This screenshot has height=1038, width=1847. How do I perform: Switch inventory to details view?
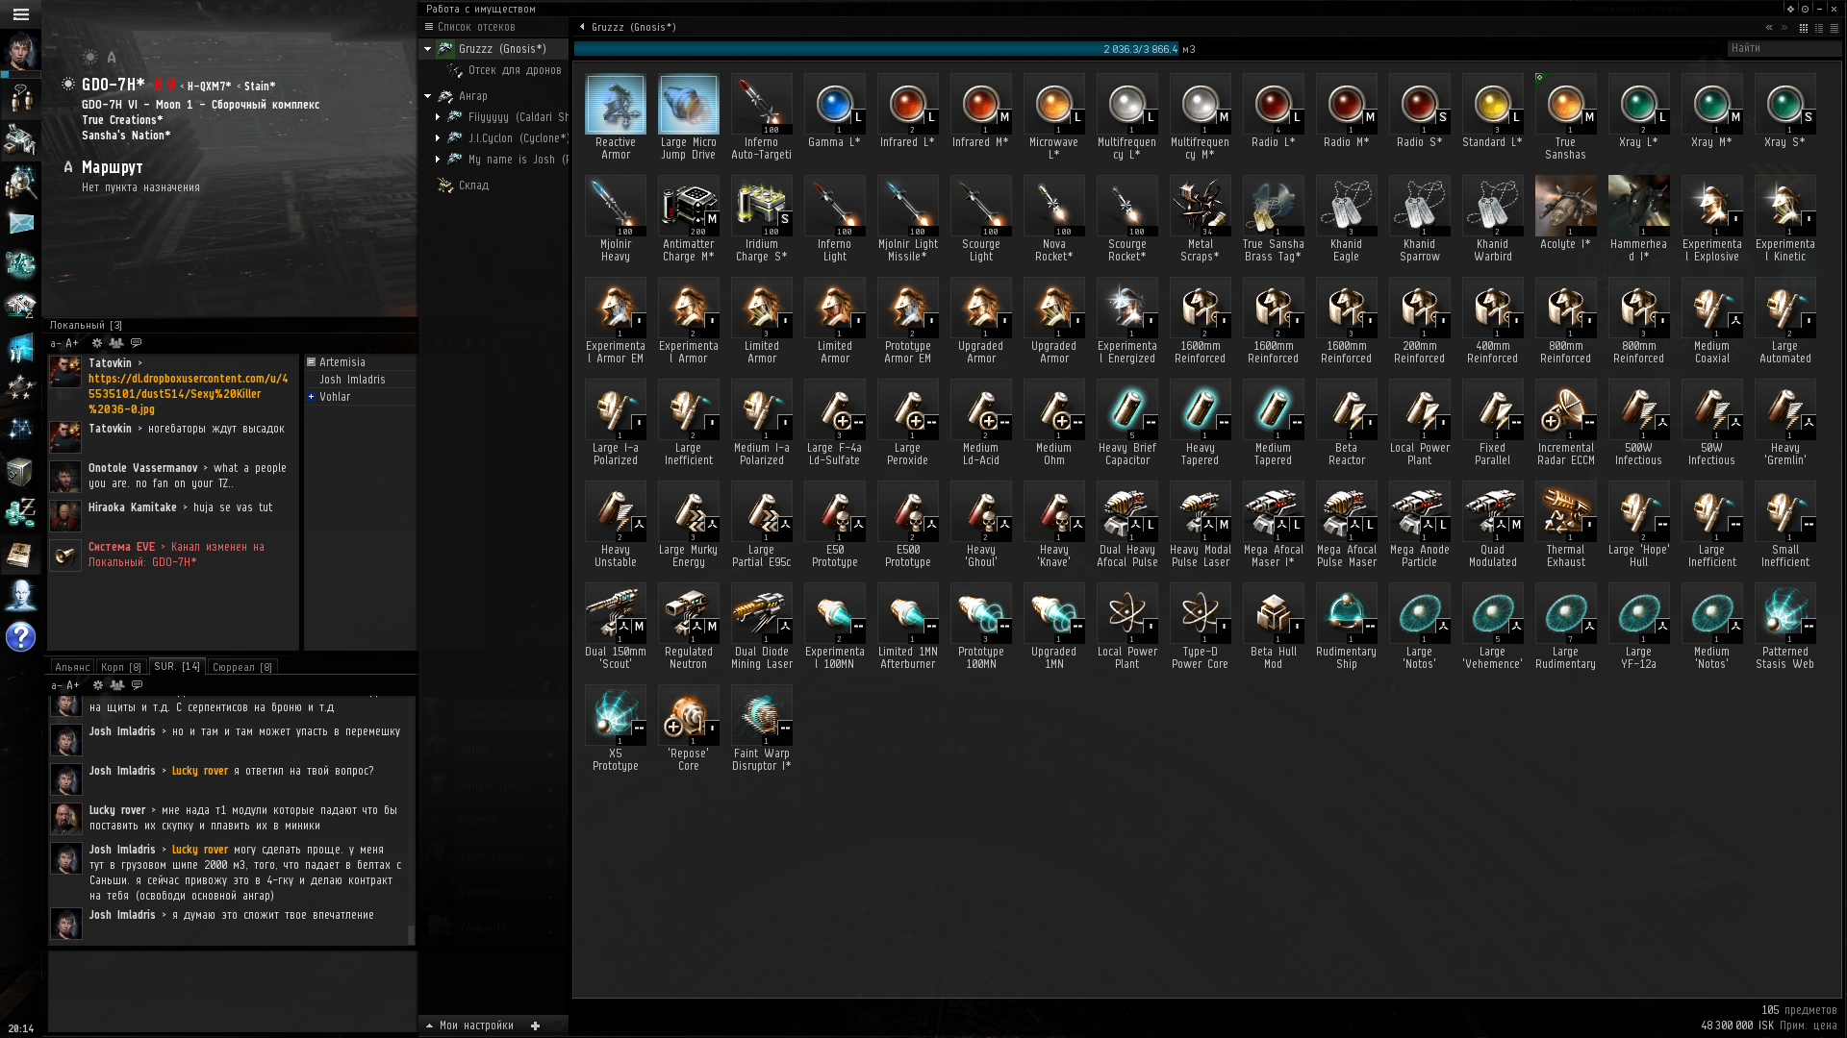click(1819, 28)
